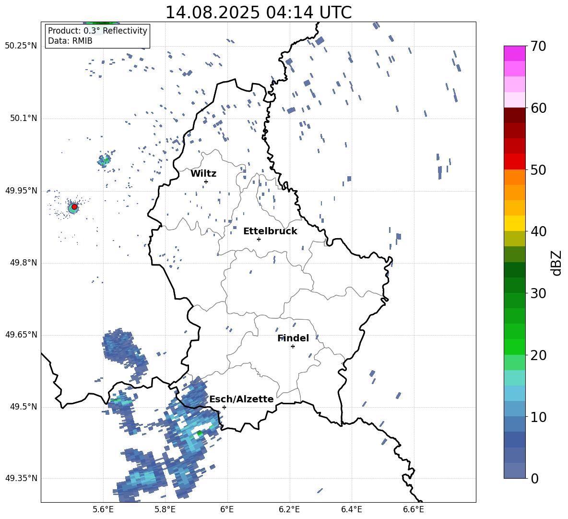Viewport: 568px width, 519px height.
Task: Click the title '14.08.2025 04:14 UTC'
Action: [x=258, y=12]
